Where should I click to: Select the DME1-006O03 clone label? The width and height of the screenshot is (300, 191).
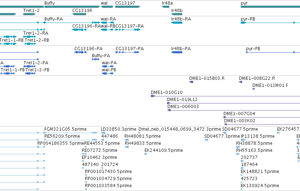[183, 107]
